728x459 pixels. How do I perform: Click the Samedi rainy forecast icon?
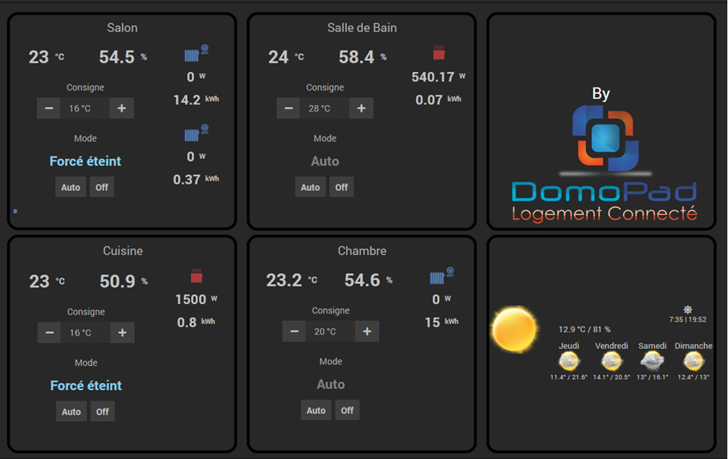coord(652,360)
